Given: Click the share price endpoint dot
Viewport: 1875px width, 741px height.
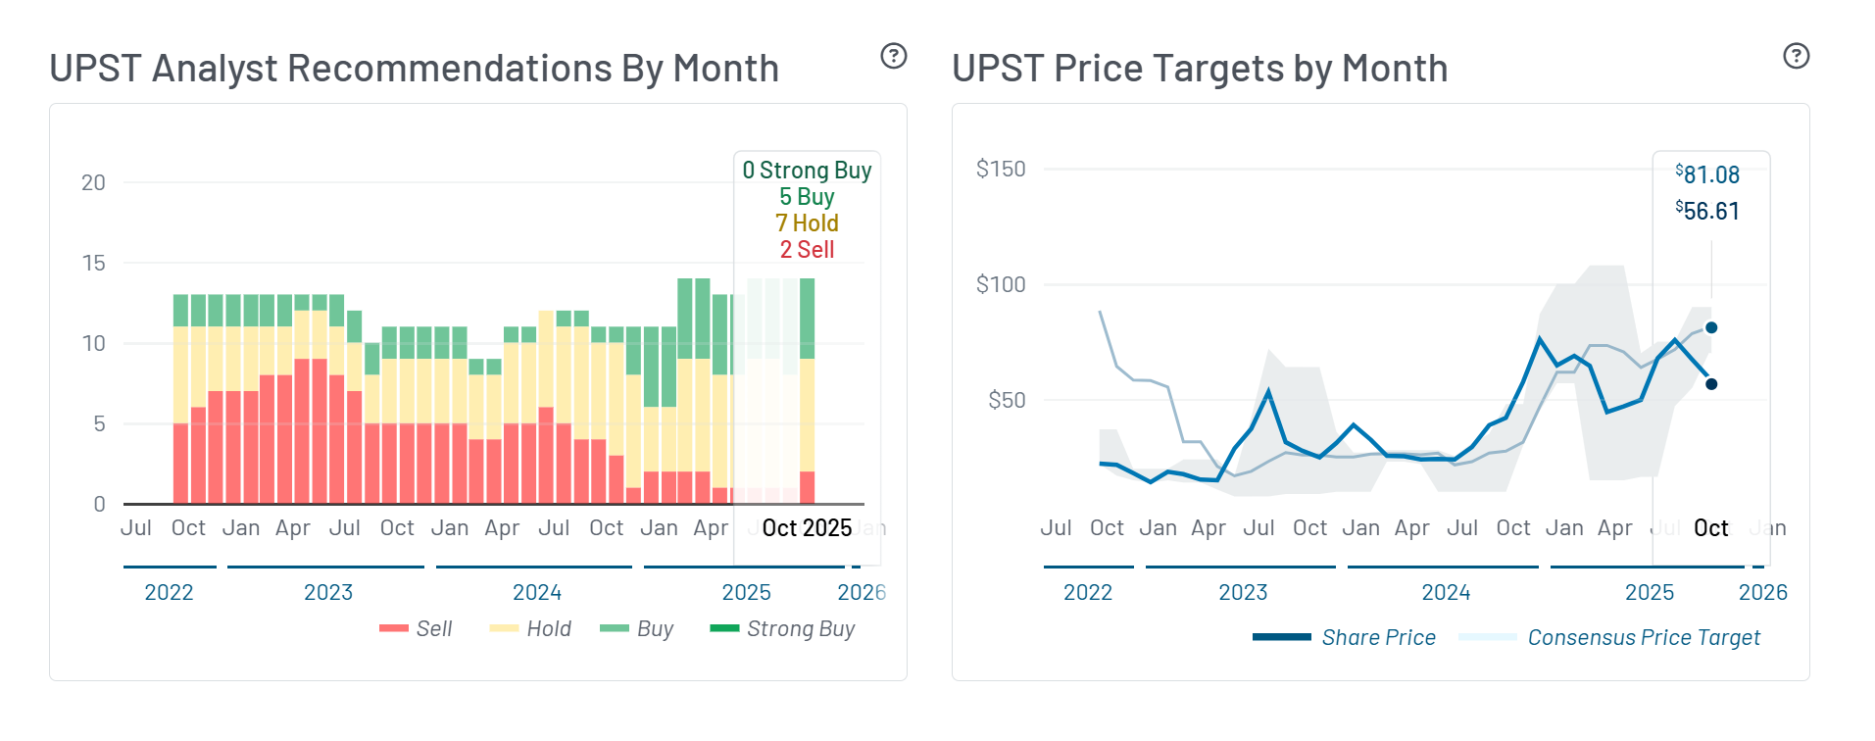Looking at the screenshot, I should click(1711, 384).
